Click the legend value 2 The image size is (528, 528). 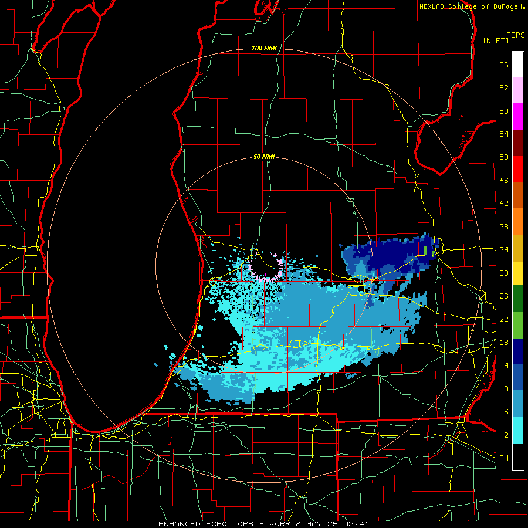pos(506,435)
